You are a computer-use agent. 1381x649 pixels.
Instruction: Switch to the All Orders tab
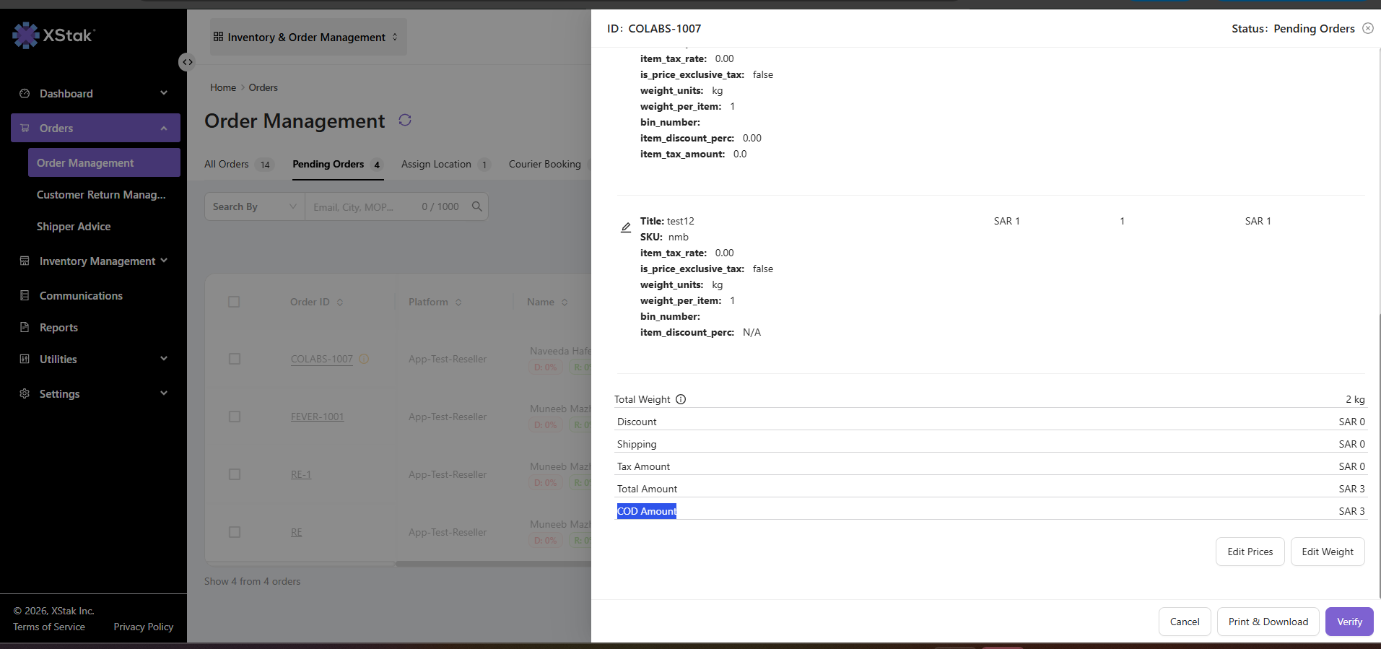(238, 164)
